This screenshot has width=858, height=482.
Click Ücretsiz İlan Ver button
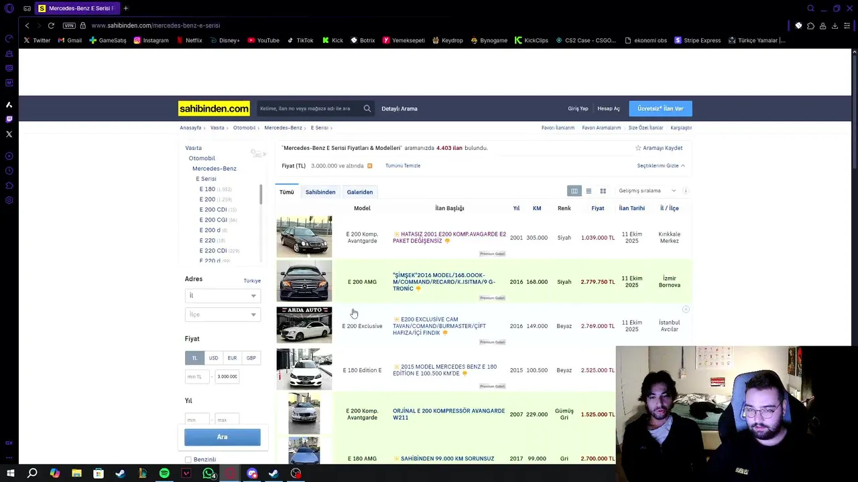pos(660,108)
